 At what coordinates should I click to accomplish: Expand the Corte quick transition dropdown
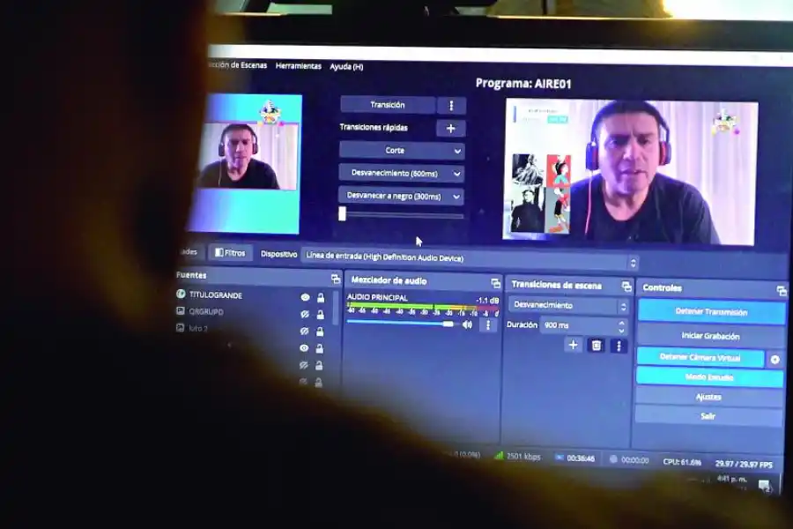click(x=402, y=151)
